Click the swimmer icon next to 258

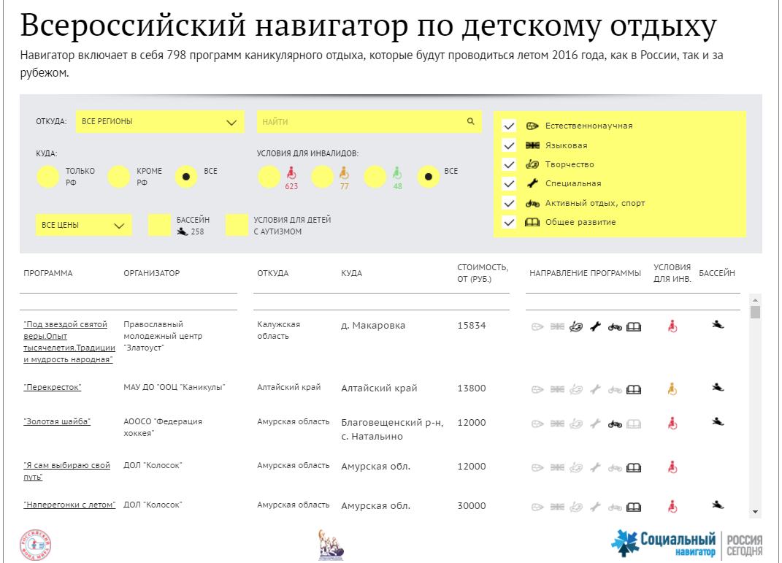tap(183, 231)
